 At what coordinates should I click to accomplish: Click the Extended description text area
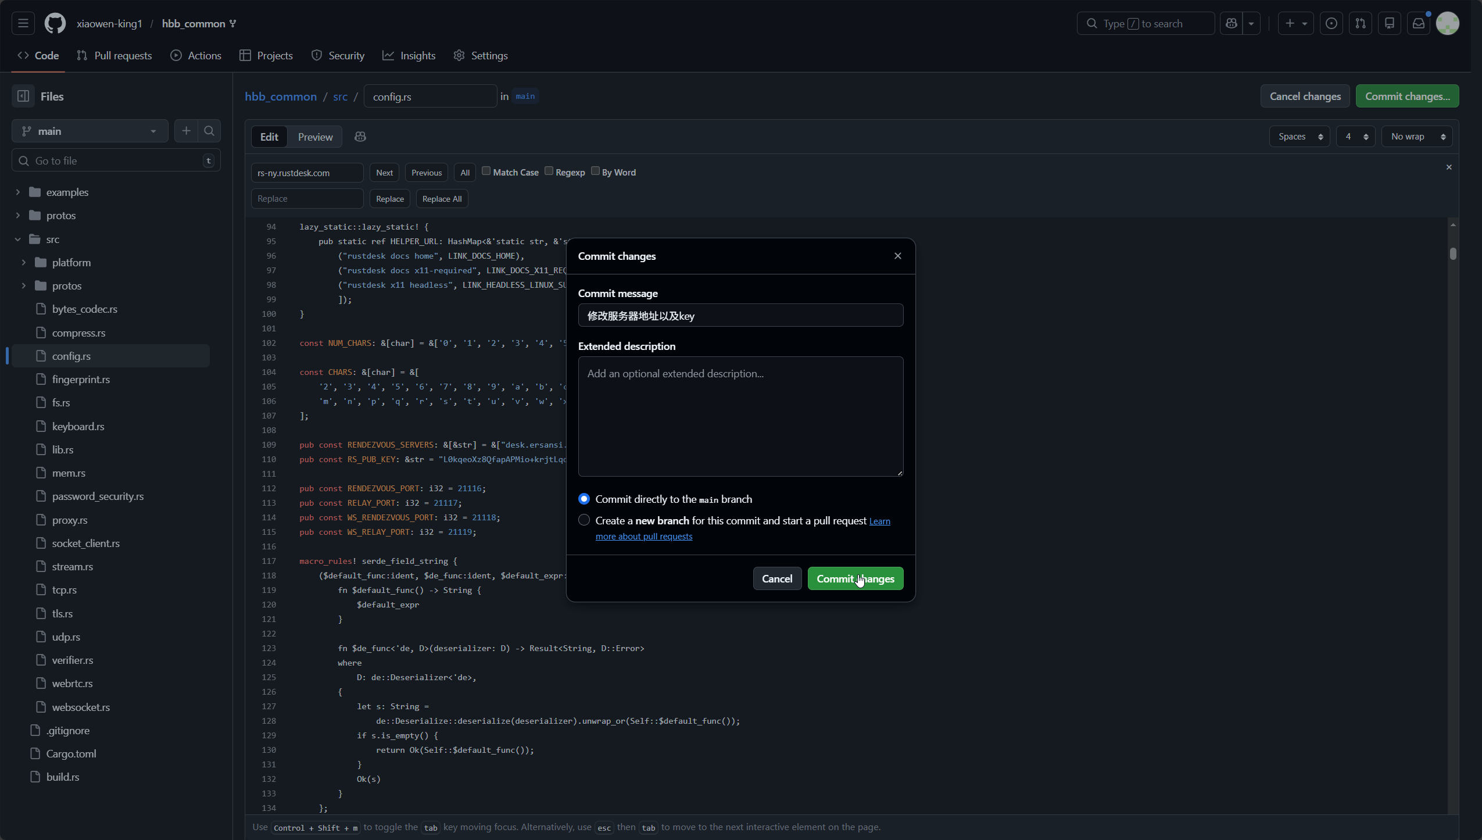pos(740,416)
